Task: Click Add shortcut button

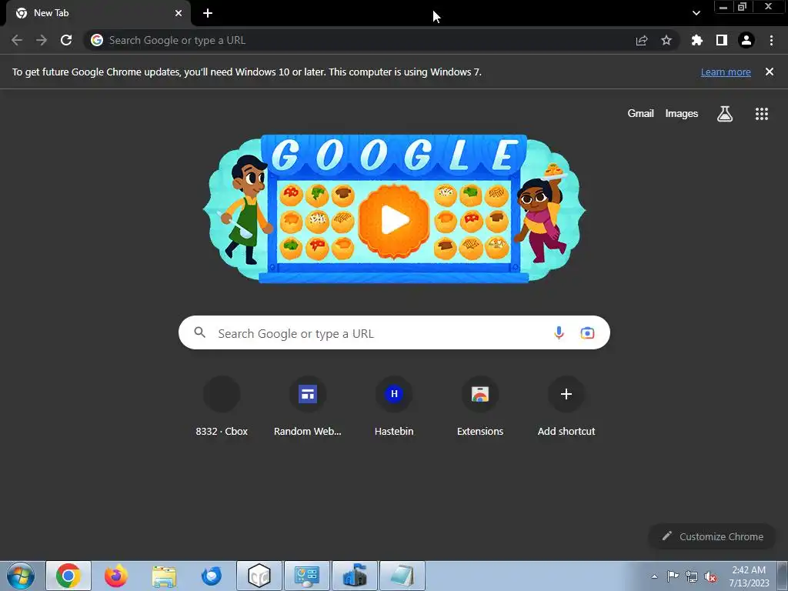Action: [x=566, y=407]
